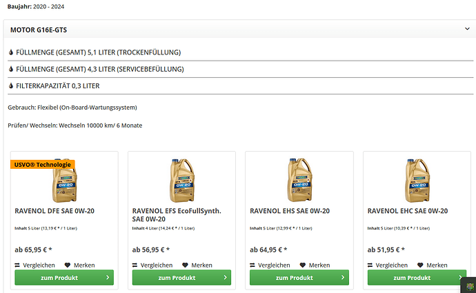The height and width of the screenshot is (293, 476).
Task: Click Merken label for RAVENOL EHS
Action: coord(319,265)
